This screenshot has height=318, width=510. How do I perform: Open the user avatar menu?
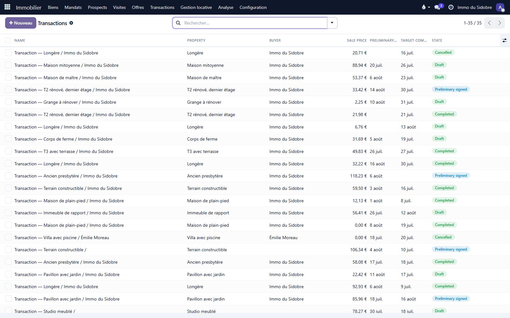[x=500, y=7]
